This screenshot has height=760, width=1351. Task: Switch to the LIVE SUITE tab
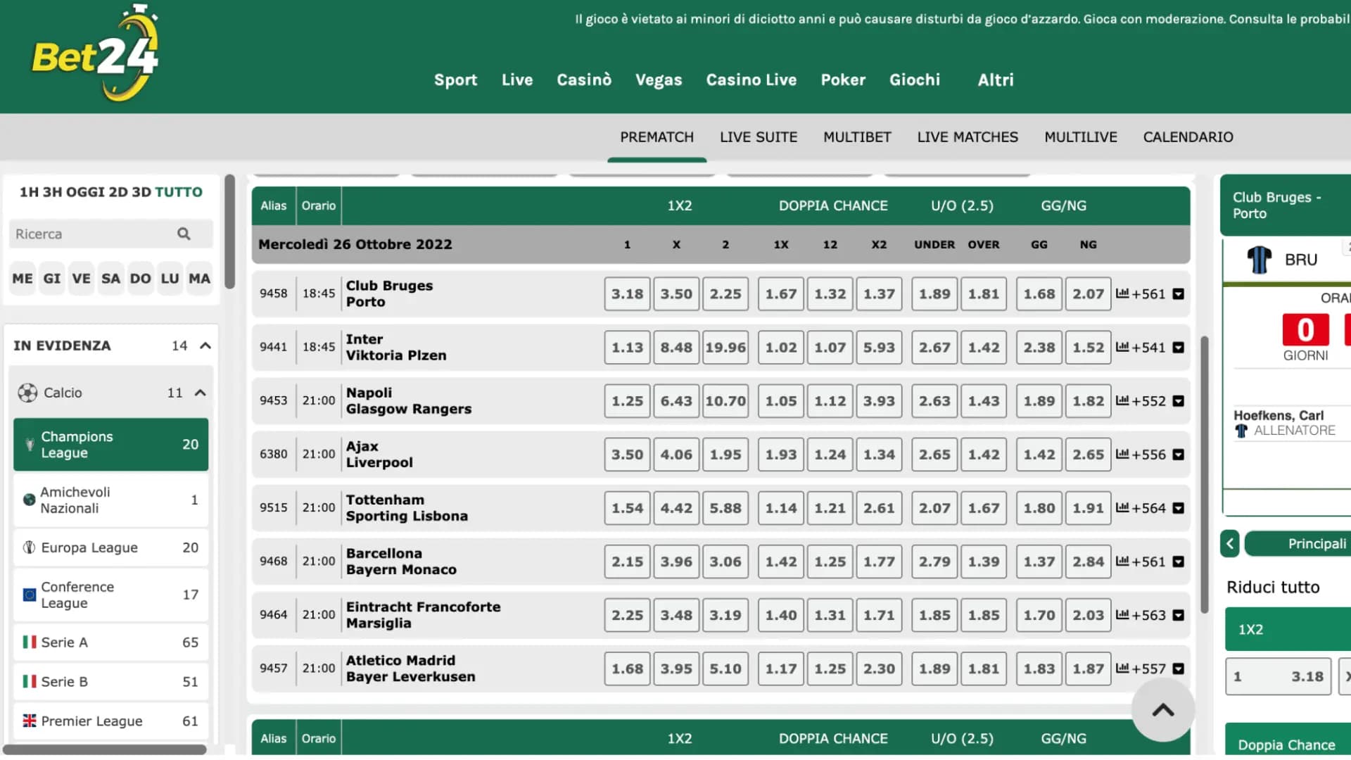pos(758,137)
